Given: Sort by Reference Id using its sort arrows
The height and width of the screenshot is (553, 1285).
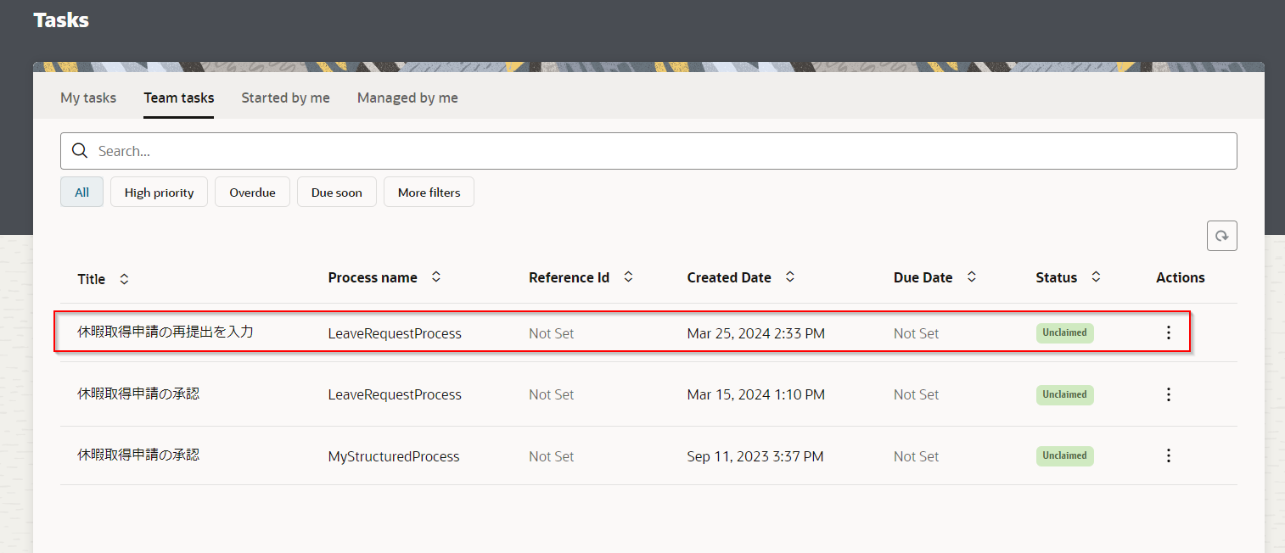Looking at the screenshot, I should (628, 277).
